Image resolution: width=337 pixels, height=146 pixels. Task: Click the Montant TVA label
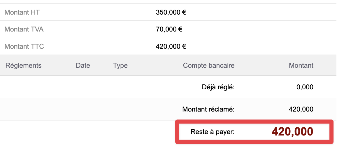pos(24,29)
